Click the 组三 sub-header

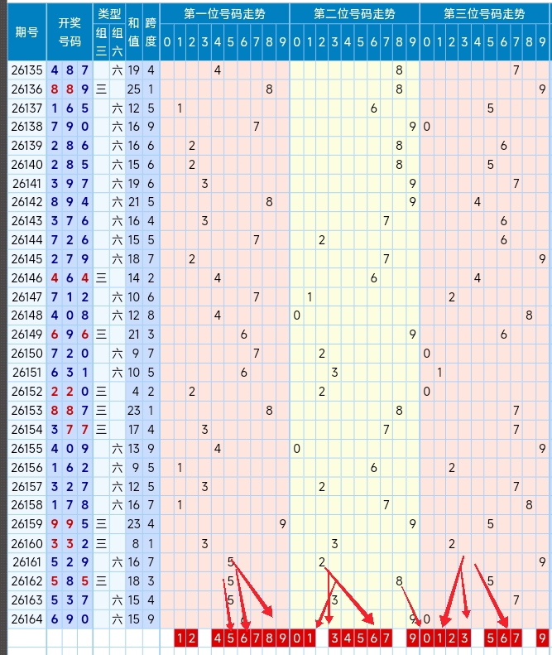[101, 41]
